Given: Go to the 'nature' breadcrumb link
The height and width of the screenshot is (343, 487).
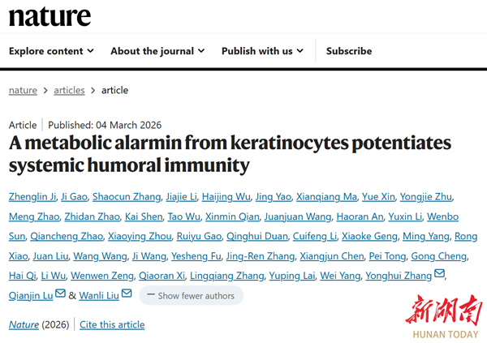Looking at the screenshot, I should (23, 90).
